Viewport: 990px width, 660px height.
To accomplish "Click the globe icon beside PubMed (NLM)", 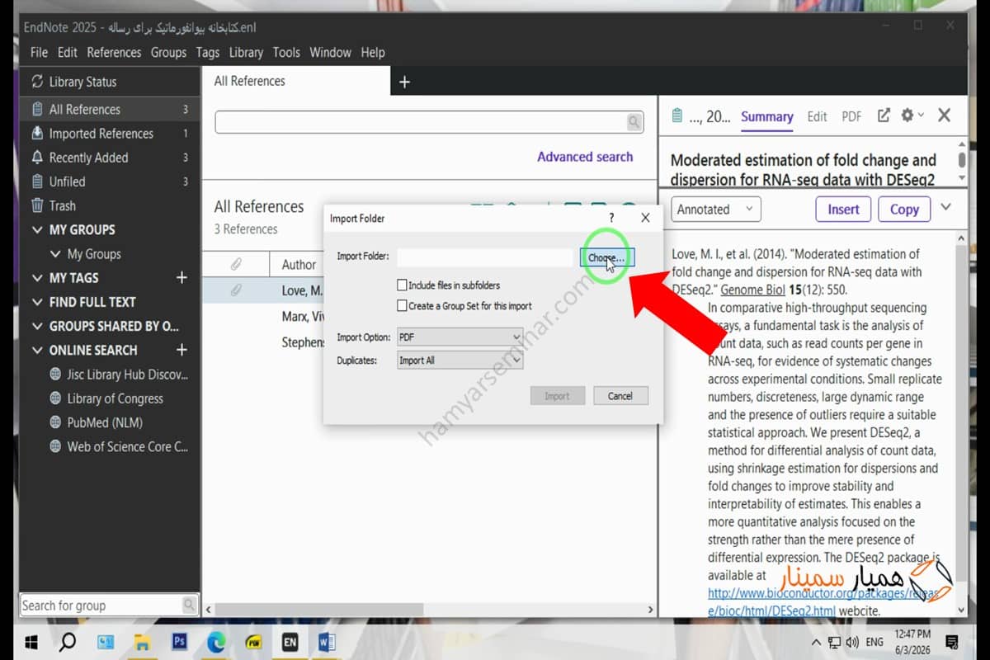I will pos(55,422).
